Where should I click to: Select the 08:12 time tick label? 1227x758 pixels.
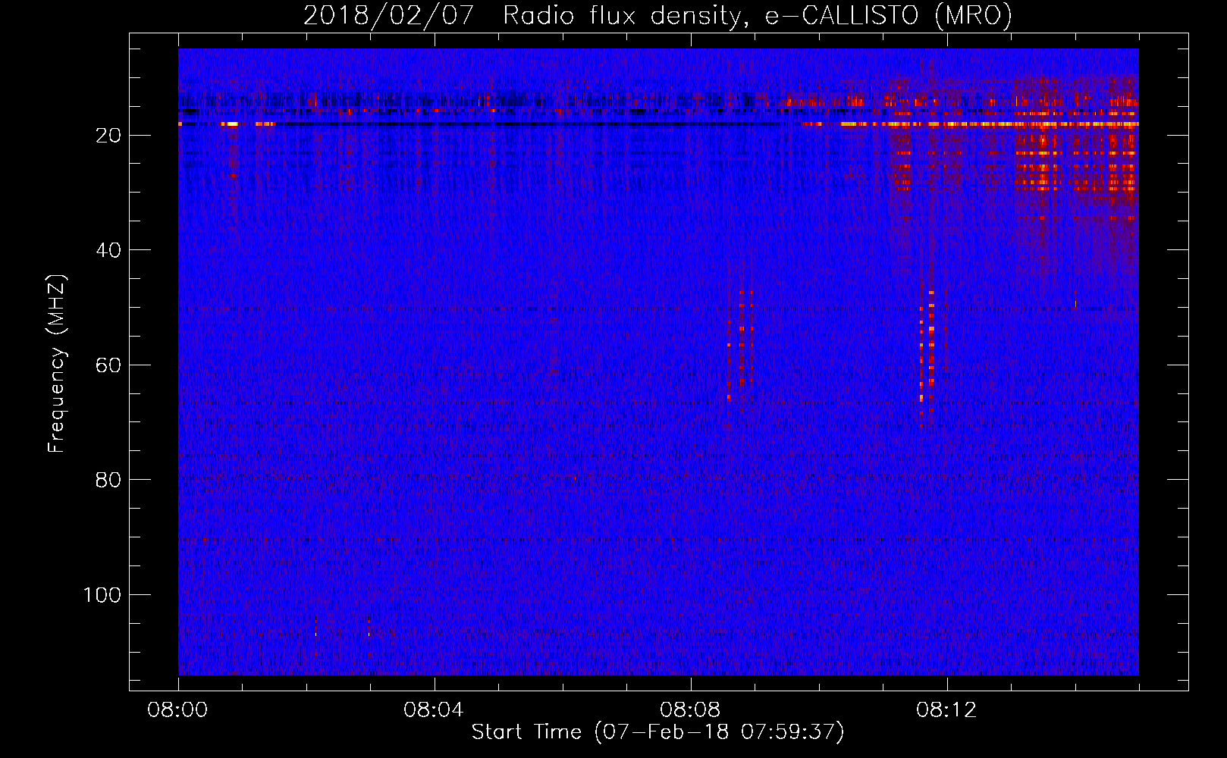tap(946, 710)
